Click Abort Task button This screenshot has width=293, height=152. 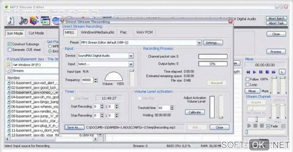pos(276,23)
